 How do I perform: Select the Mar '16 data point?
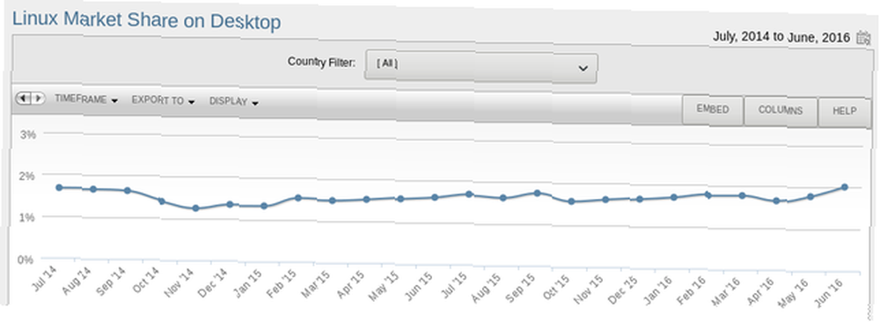pyautogui.click(x=742, y=196)
